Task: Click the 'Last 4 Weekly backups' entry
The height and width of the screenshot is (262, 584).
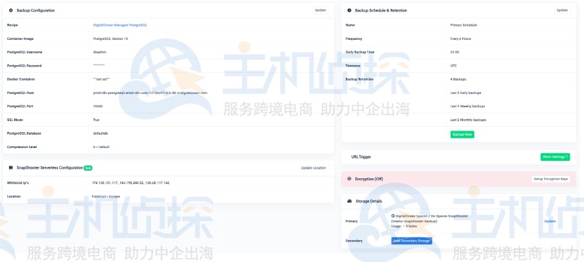Action: (468, 106)
